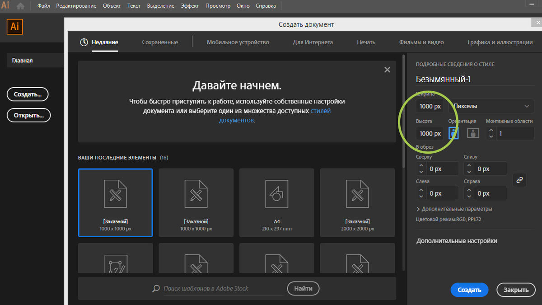Select landscape orientation for the document
The height and width of the screenshot is (305, 542).
(472, 133)
